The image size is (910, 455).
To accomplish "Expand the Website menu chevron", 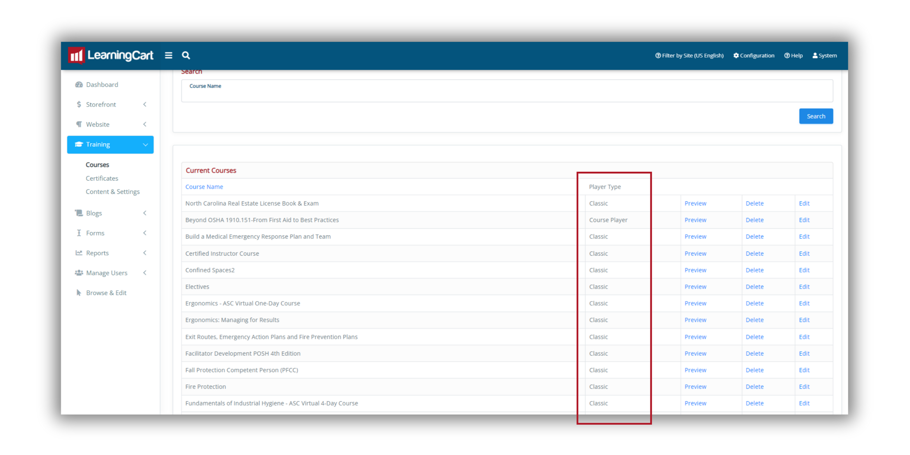I will point(145,124).
